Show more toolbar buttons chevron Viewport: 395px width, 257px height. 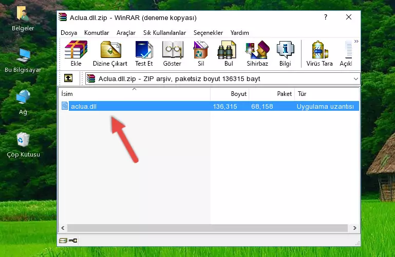click(x=356, y=41)
